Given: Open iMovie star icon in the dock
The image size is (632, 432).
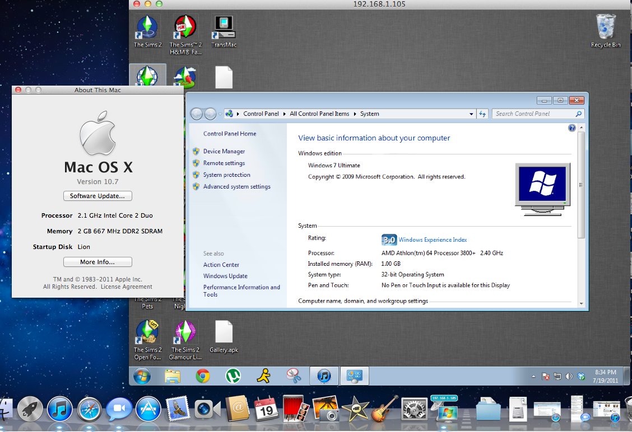Looking at the screenshot, I should 354,409.
